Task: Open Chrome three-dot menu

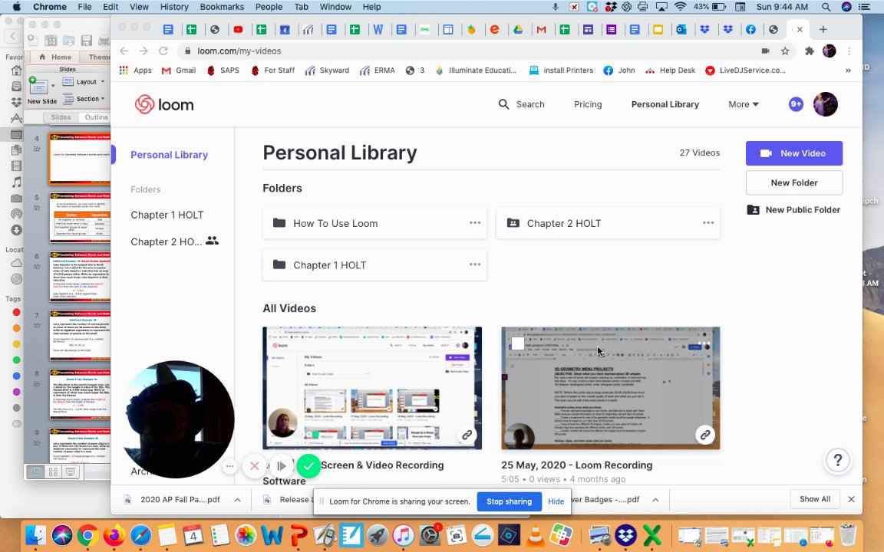Action: tap(849, 51)
